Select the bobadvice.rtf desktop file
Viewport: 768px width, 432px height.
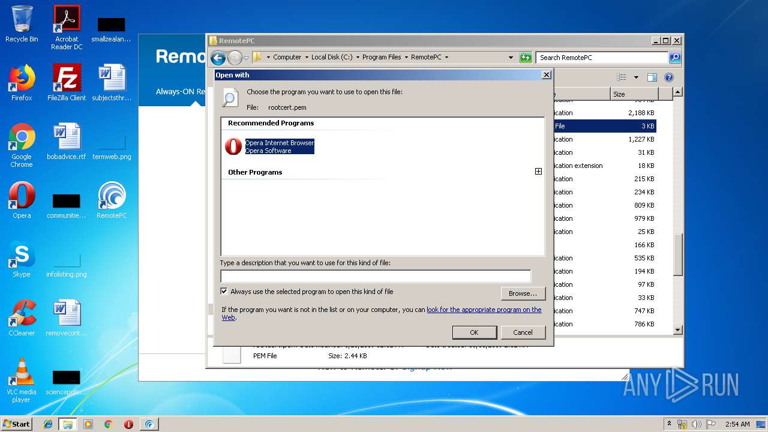pyautogui.click(x=67, y=142)
